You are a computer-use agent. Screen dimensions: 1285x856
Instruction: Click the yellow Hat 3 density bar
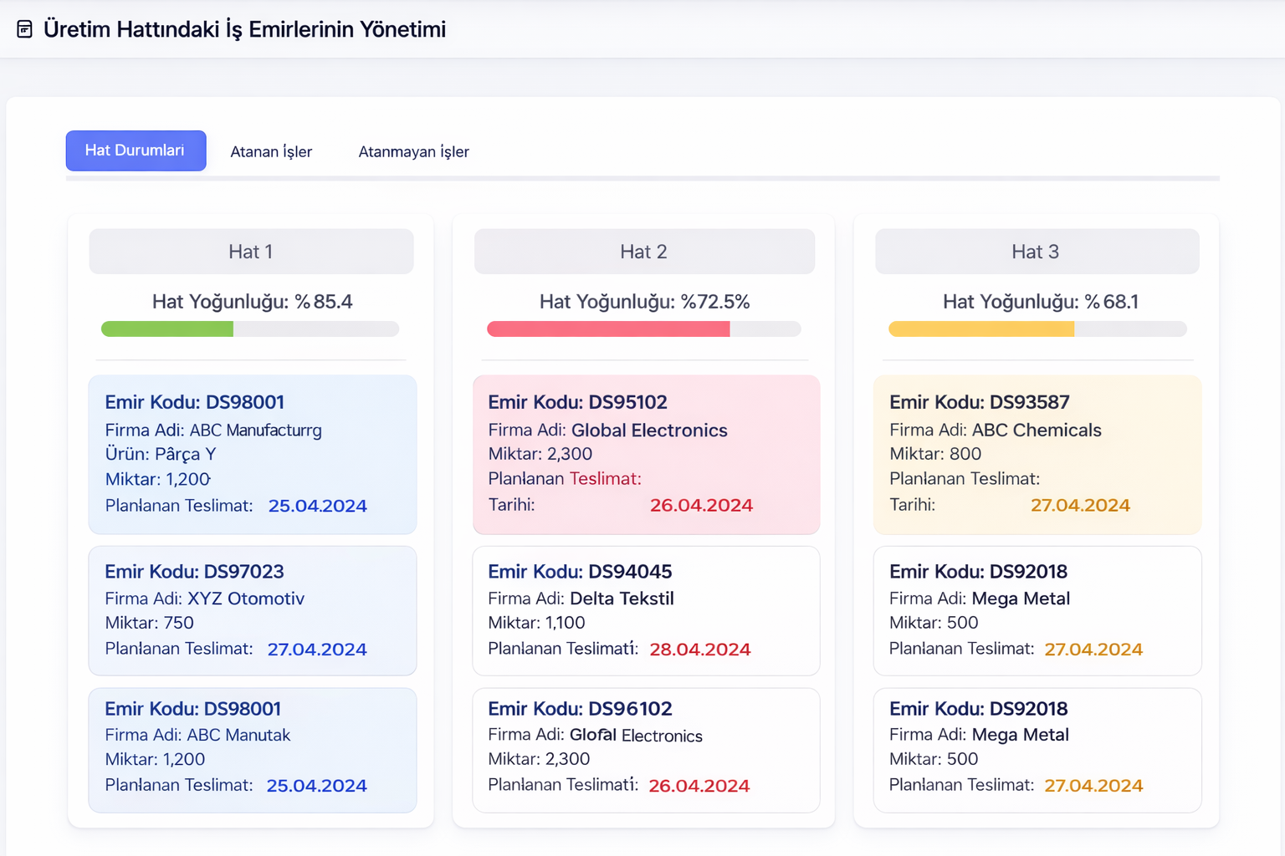click(x=981, y=329)
